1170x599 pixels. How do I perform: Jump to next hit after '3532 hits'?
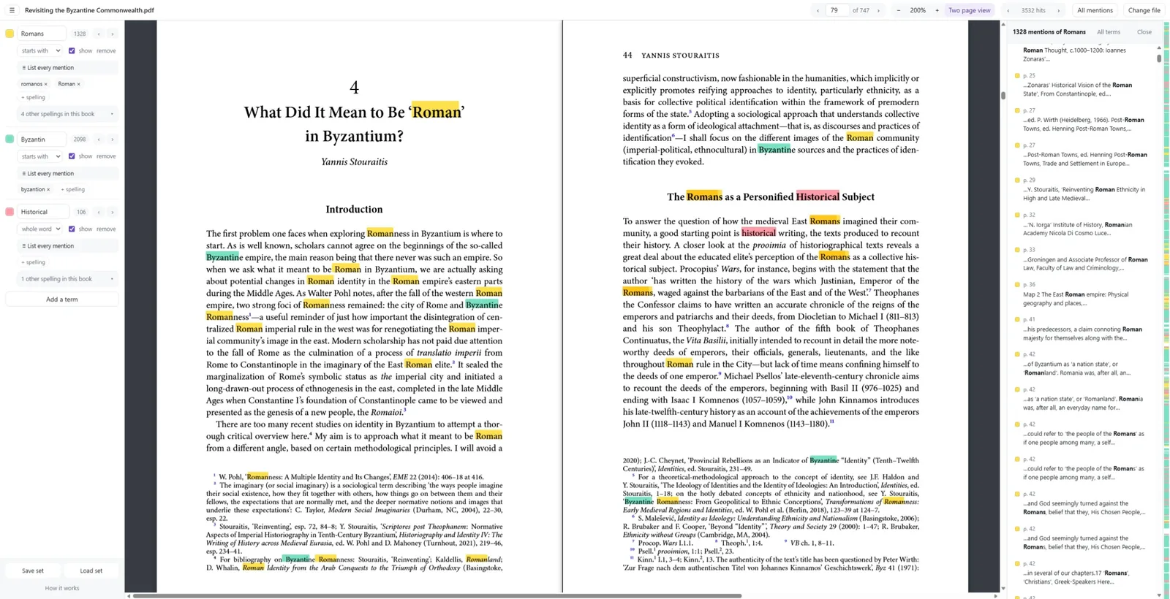click(x=1058, y=10)
